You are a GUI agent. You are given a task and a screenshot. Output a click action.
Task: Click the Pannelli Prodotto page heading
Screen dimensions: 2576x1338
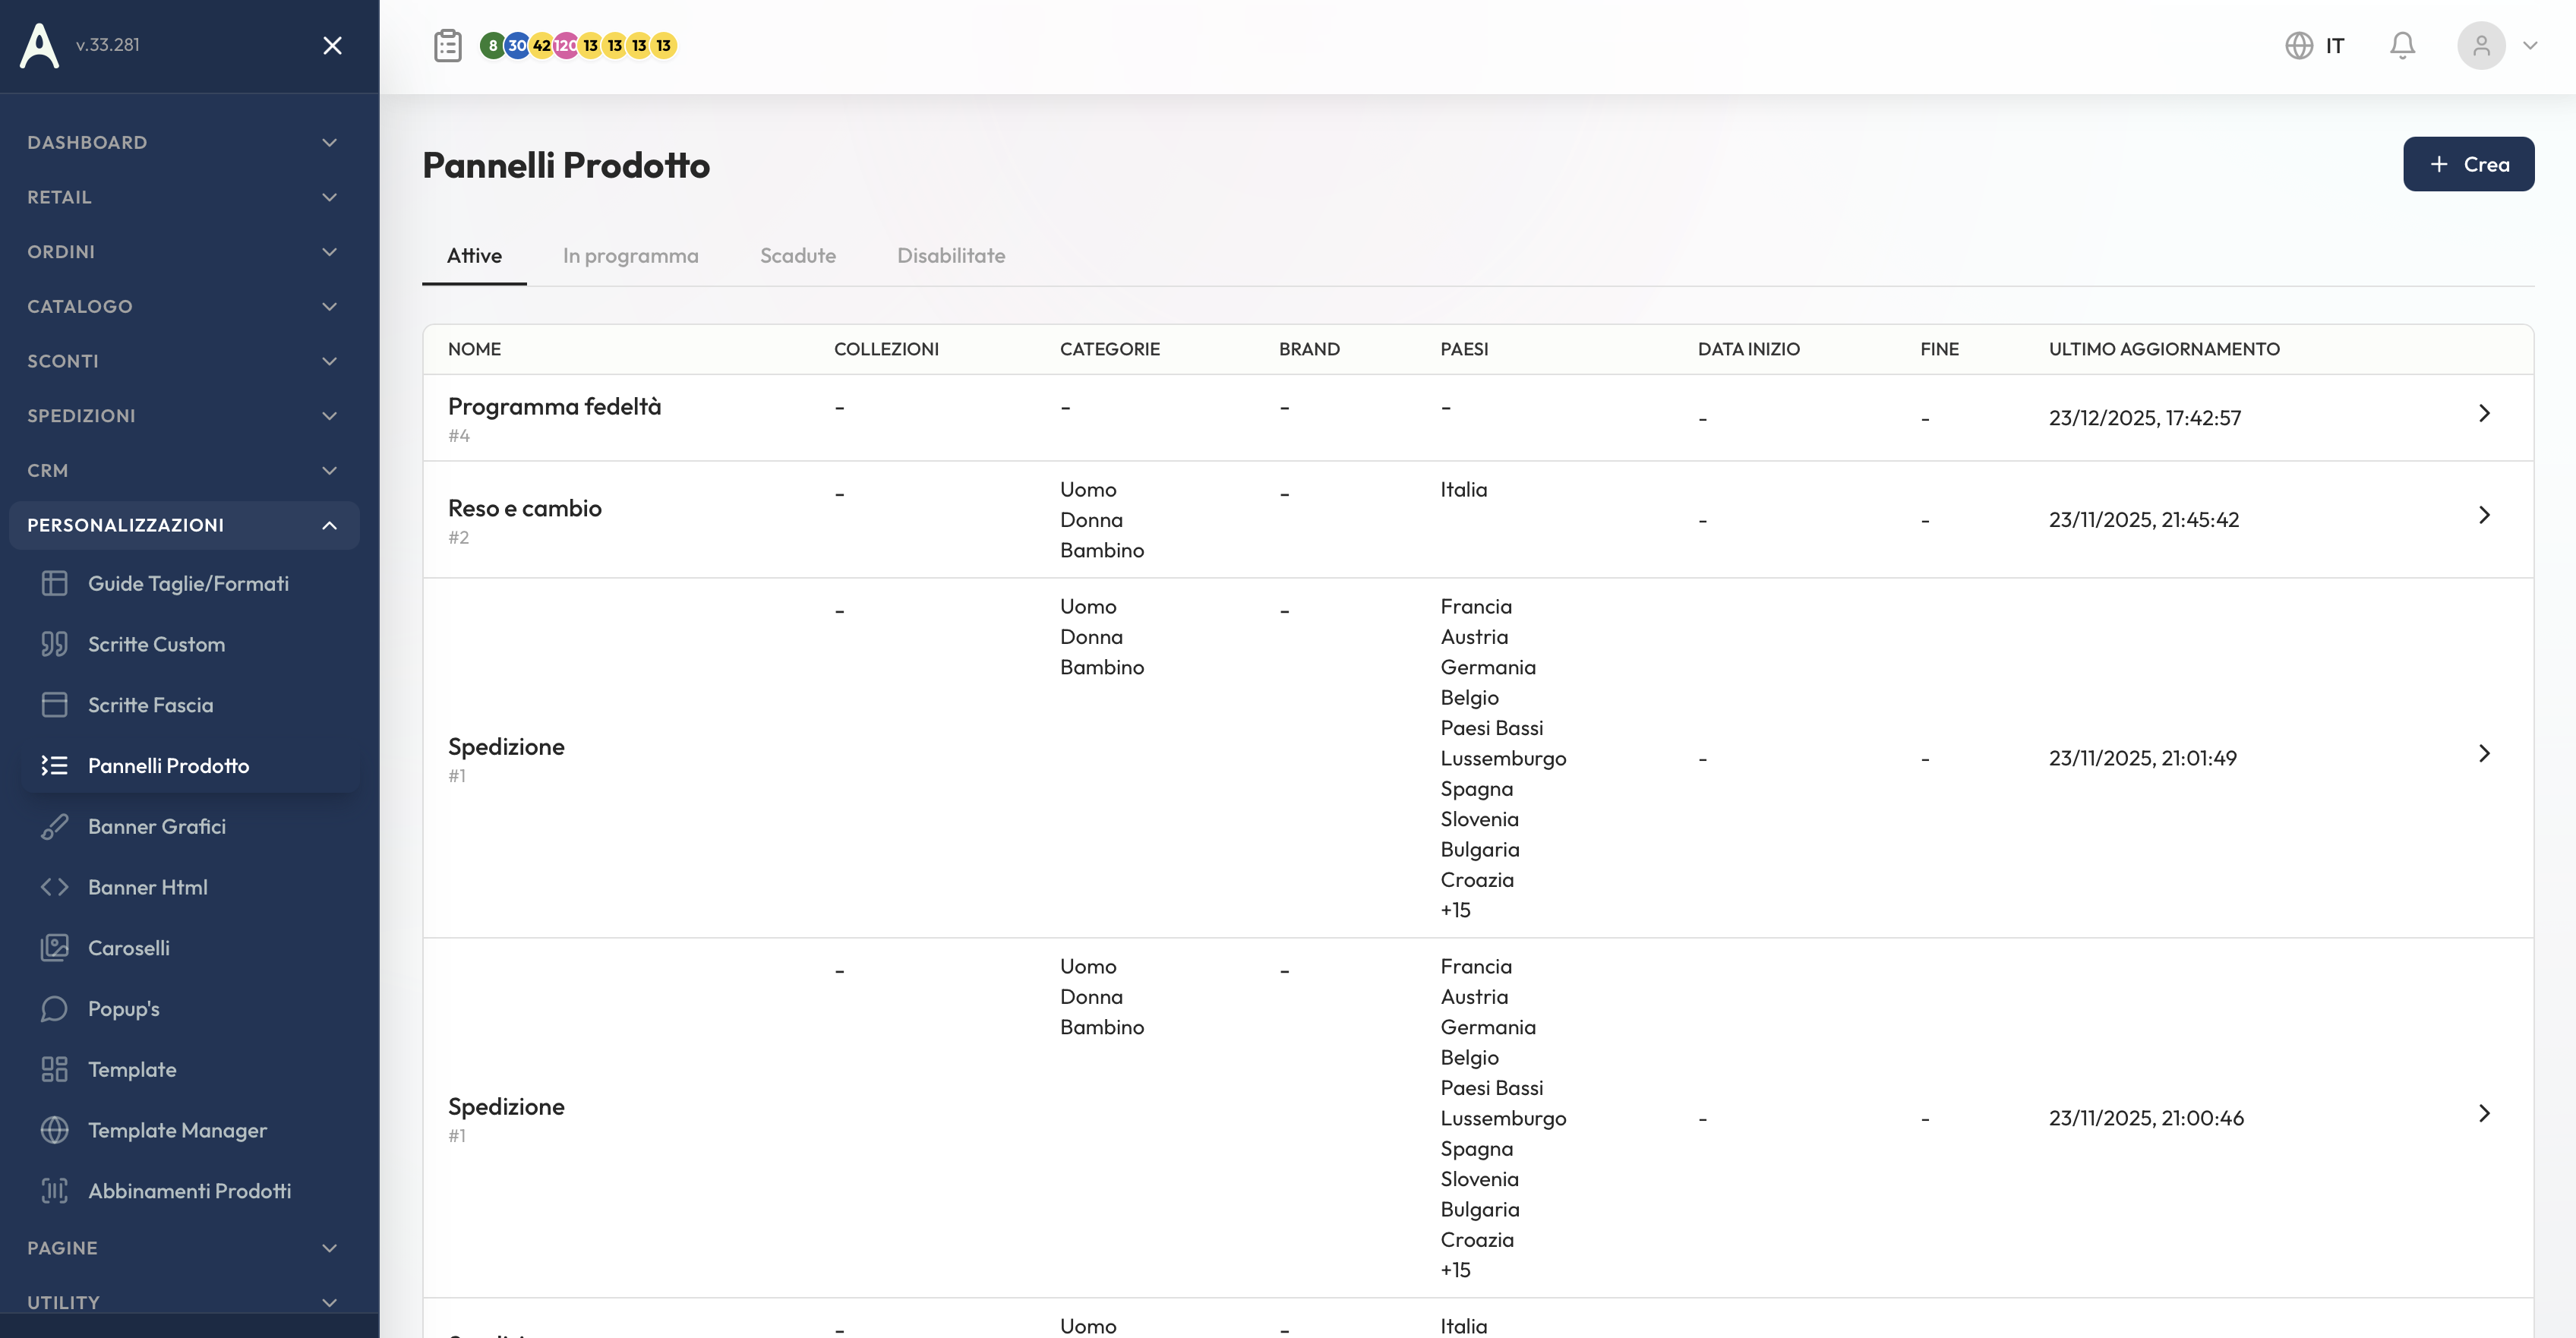click(566, 165)
